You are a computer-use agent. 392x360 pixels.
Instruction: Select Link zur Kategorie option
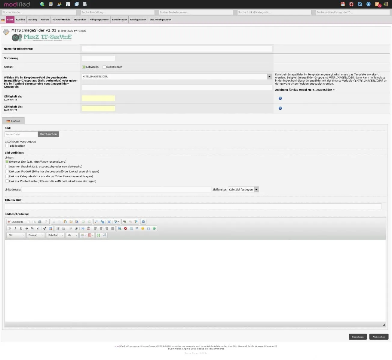pyautogui.click(x=7, y=176)
